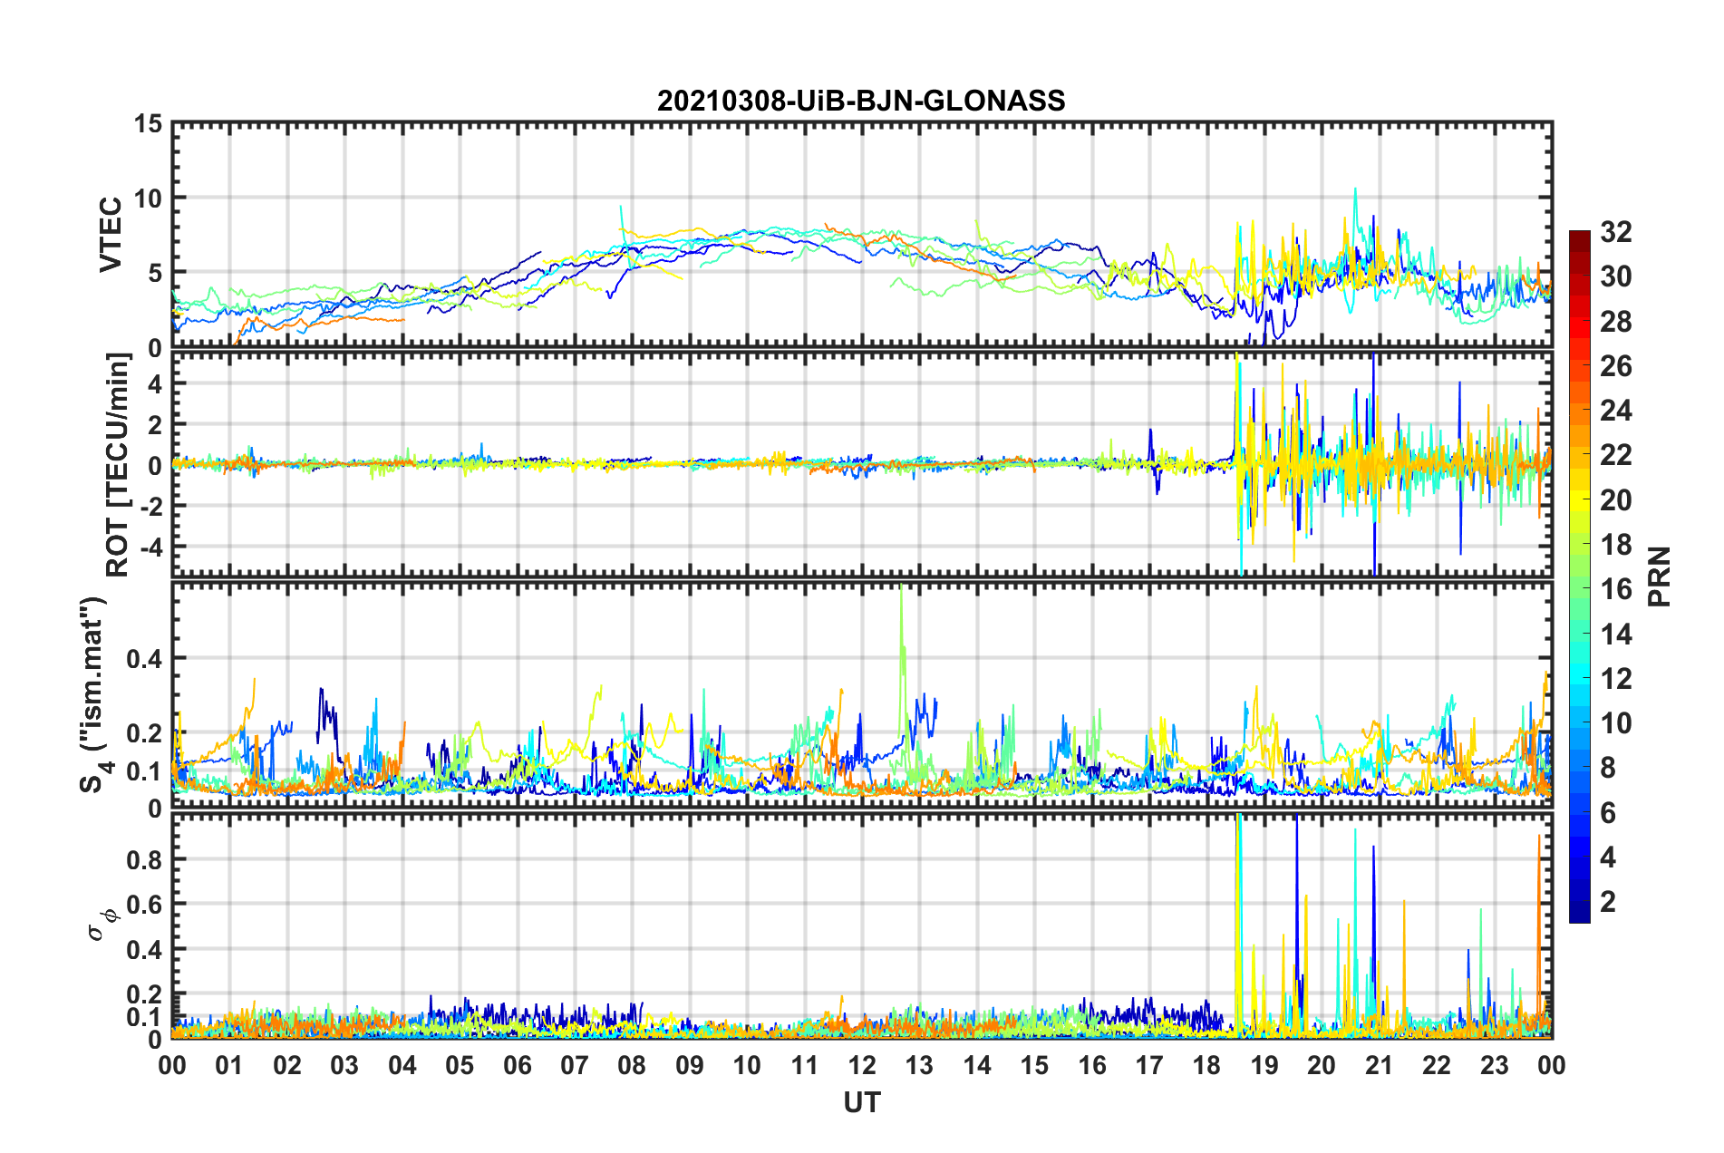Select colorbar tick label 20

tap(1615, 500)
